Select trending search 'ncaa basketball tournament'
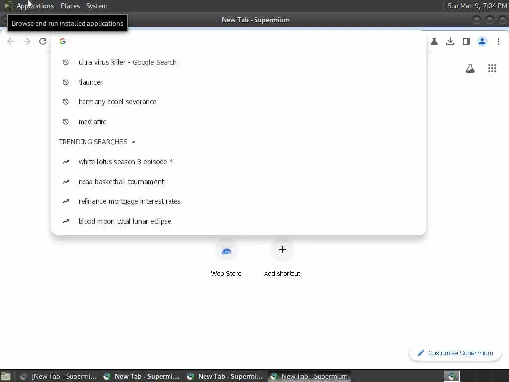This screenshot has height=382, width=509. point(239,182)
